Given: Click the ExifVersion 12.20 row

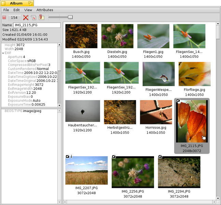Looking at the screenshot, I should coord(22,93).
